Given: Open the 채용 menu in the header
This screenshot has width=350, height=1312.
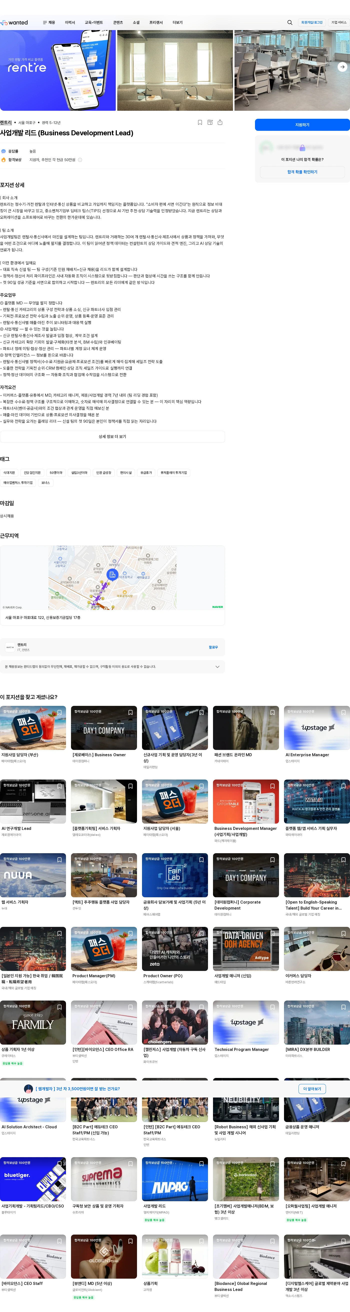Looking at the screenshot, I should click(49, 22).
